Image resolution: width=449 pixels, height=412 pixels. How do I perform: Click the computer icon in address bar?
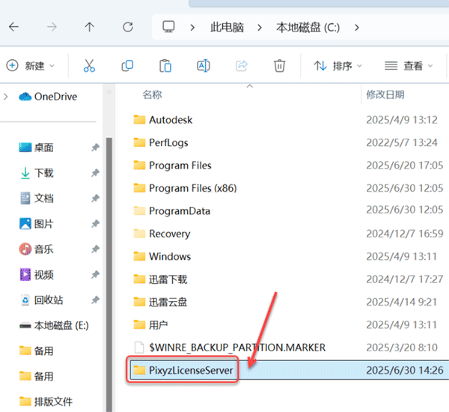pyautogui.click(x=168, y=27)
